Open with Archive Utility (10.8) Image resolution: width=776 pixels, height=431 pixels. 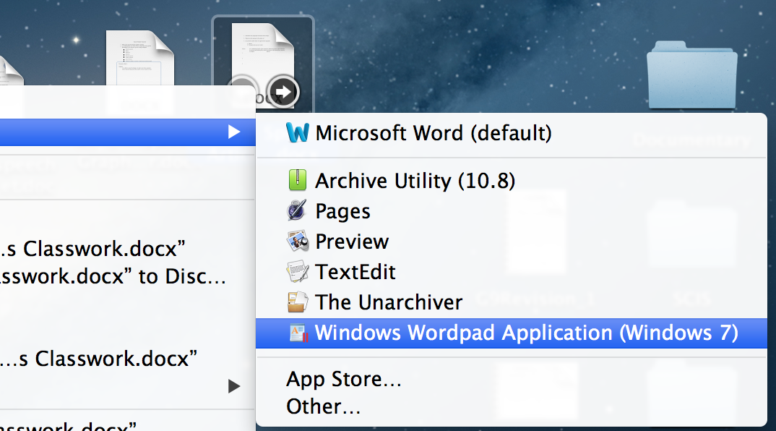[512, 181]
